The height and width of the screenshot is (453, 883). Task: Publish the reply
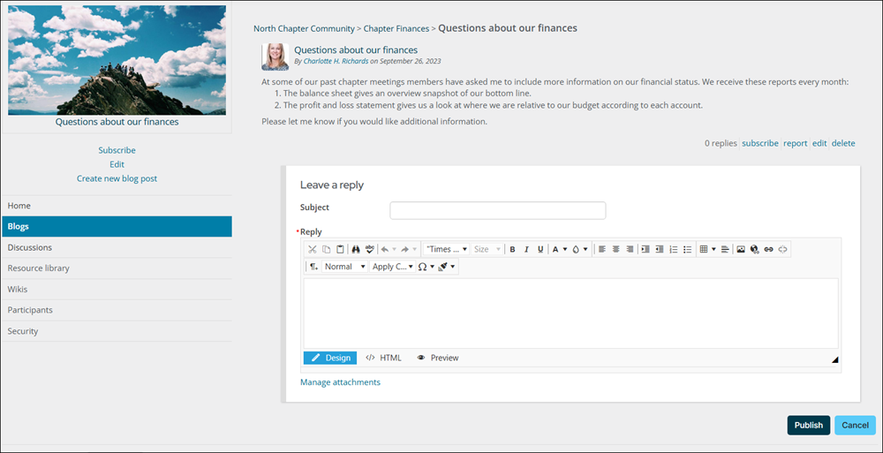[x=809, y=426]
